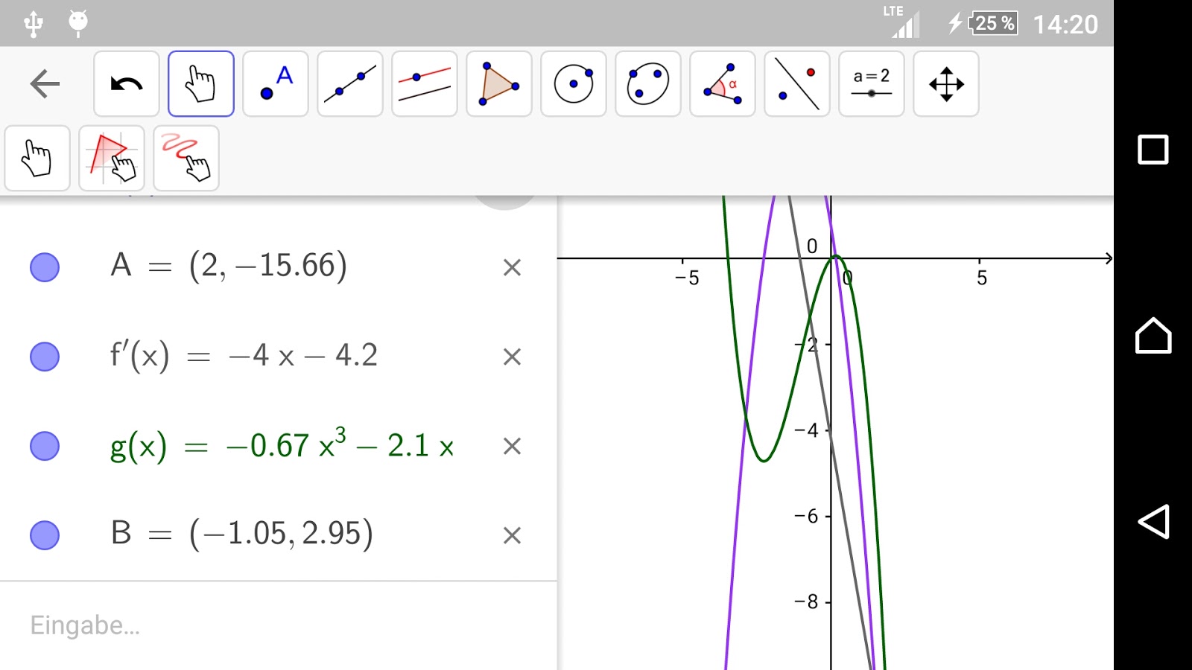Select the expression f'(x) = −4x − 4.2

point(244,355)
